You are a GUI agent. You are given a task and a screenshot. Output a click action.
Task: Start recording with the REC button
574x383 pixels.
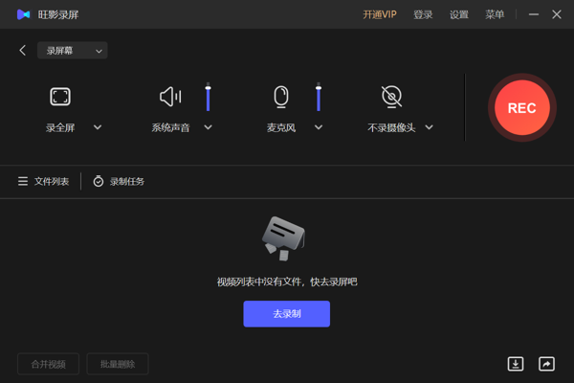[521, 108]
